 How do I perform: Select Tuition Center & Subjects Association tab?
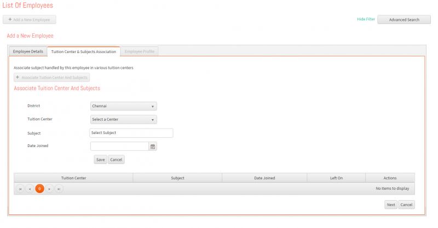[x=84, y=51]
